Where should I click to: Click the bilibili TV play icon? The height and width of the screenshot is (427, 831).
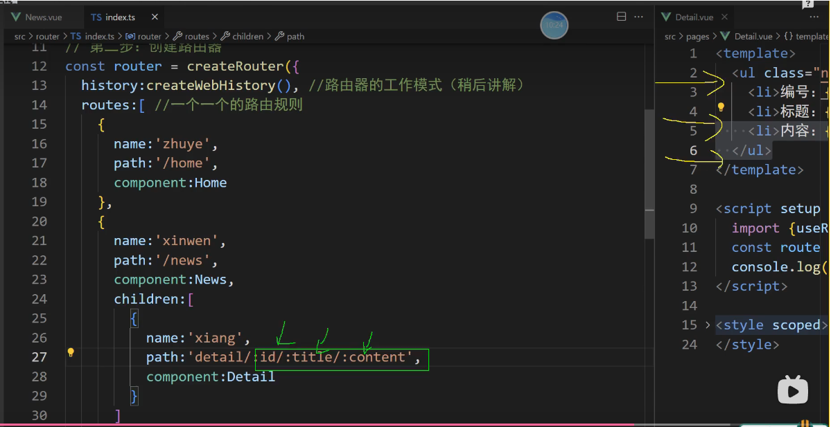793,390
